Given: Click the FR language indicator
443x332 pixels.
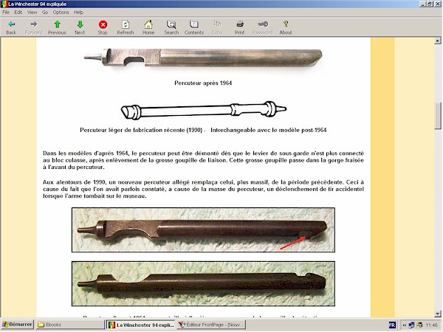Looking at the screenshot, I should point(392,325).
